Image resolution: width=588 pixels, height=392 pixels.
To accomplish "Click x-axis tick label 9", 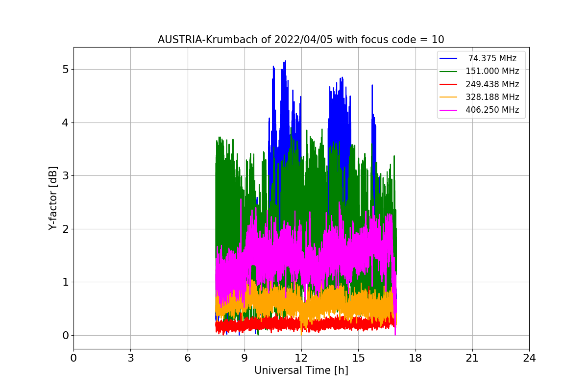I will click(245, 358).
